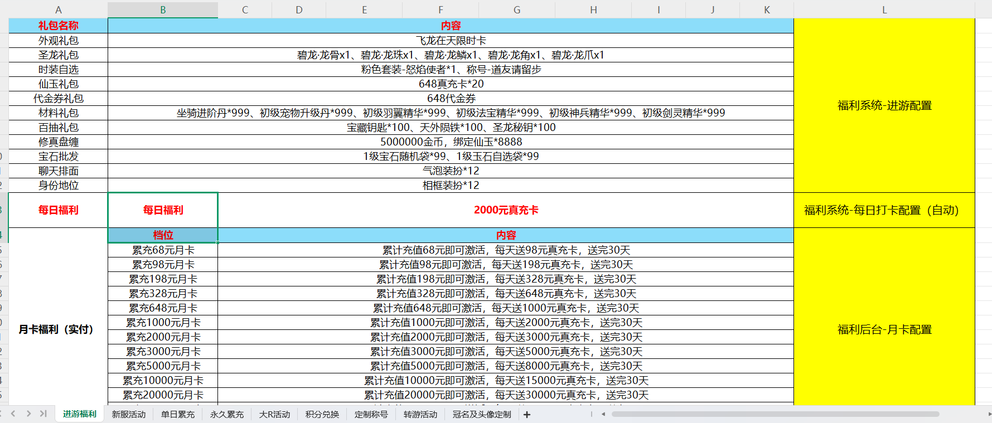Open the 冠名及头像定制 sheet tab

pos(482,415)
